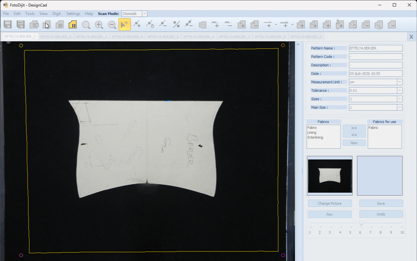Screen dimensions: 417x261
Task: Select the highlighted pointer move tool
Action: (124, 25)
